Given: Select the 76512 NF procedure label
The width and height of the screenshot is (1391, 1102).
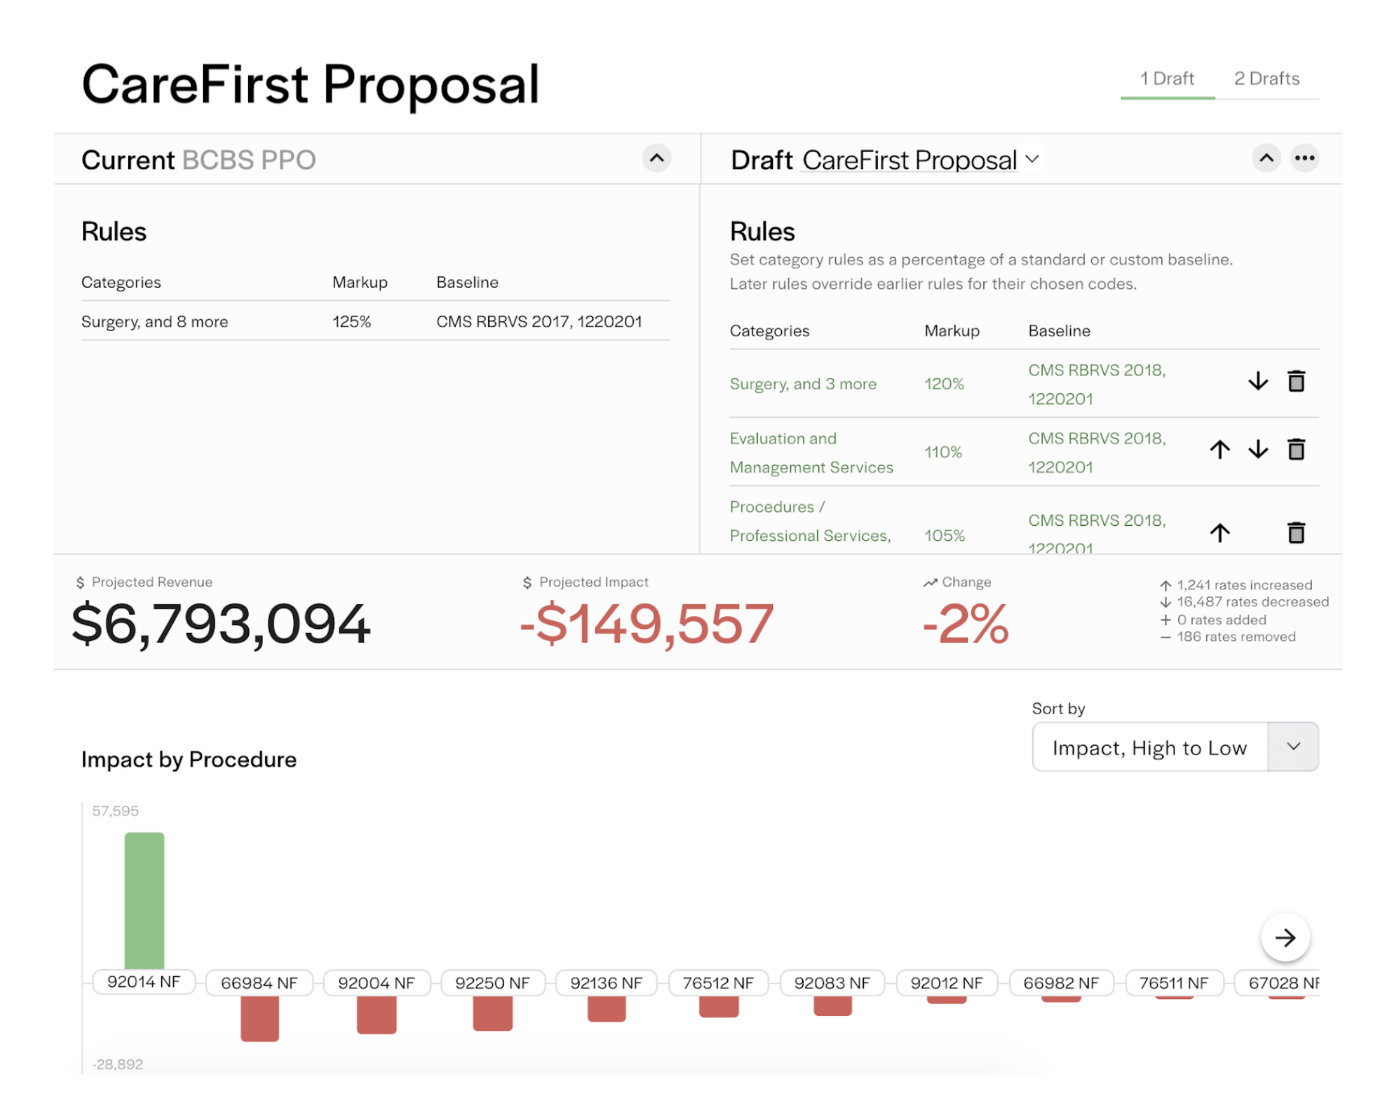Looking at the screenshot, I should coord(718,983).
